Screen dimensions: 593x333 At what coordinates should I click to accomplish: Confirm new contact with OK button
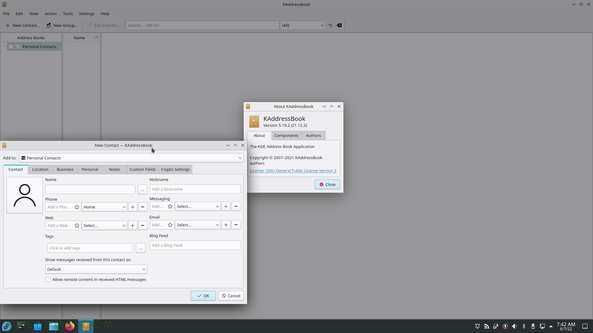pos(203,296)
